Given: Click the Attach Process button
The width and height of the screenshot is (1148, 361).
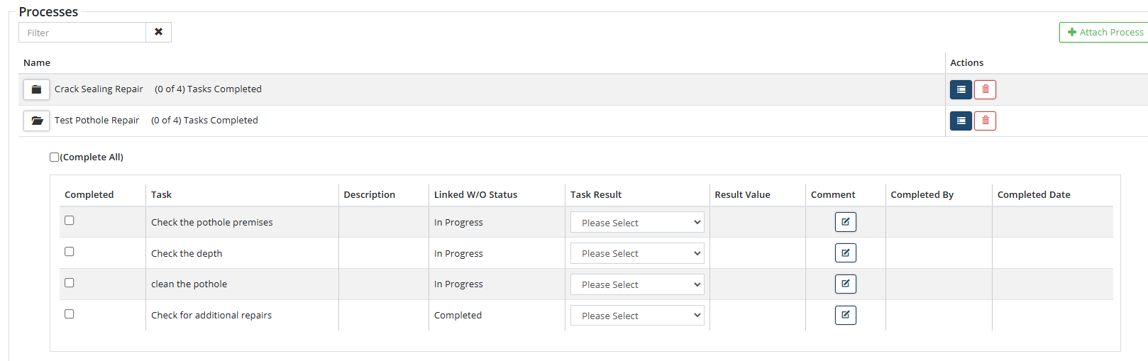Looking at the screenshot, I should [x=1105, y=32].
